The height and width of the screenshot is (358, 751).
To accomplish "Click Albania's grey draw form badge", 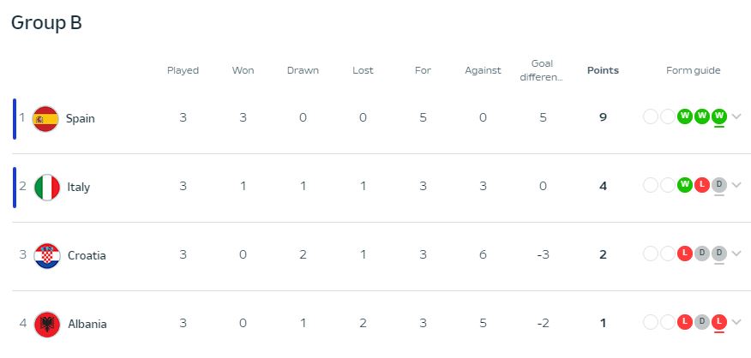I will pos(702,322).
